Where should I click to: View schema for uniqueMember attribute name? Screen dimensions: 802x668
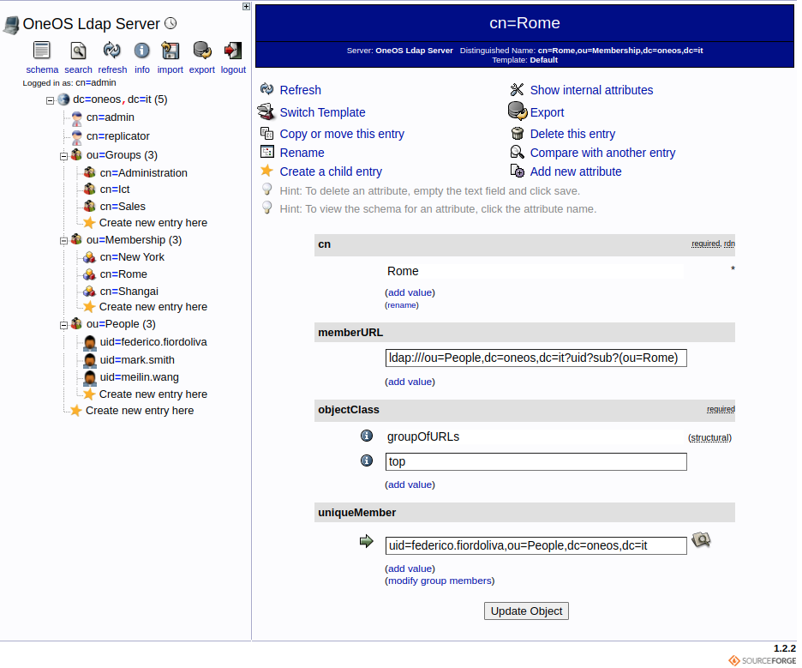coord(356,513)
